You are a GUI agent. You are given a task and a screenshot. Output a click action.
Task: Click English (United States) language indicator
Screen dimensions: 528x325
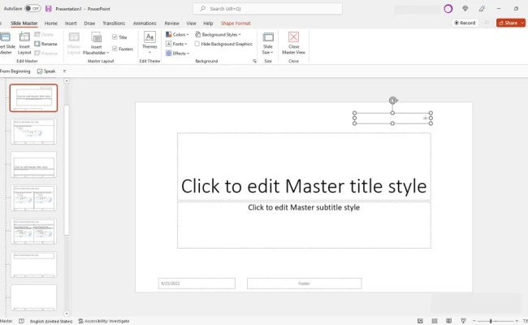[51, 321]
